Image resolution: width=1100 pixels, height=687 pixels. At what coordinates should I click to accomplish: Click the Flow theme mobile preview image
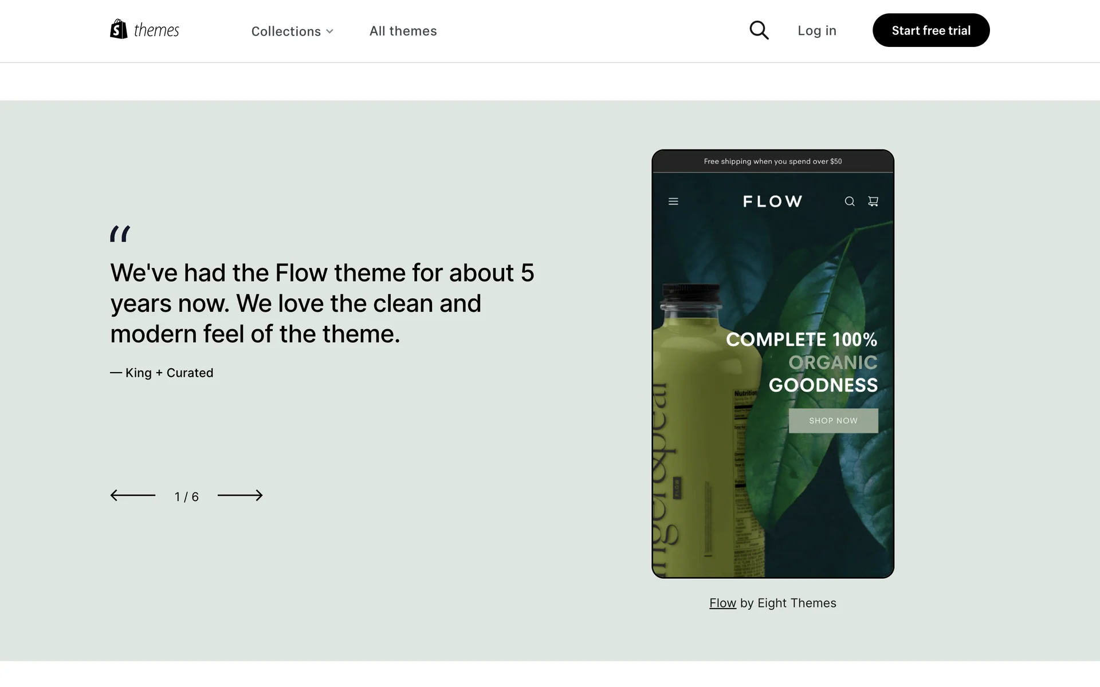coord(773,364)
